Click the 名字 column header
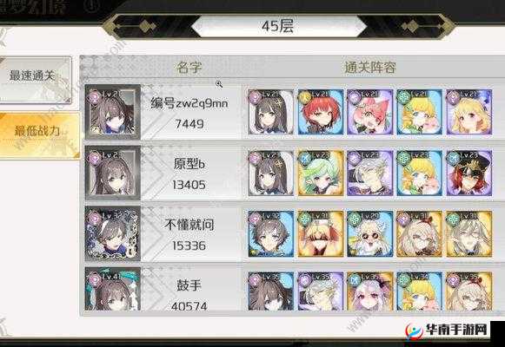 pos(189,68)
